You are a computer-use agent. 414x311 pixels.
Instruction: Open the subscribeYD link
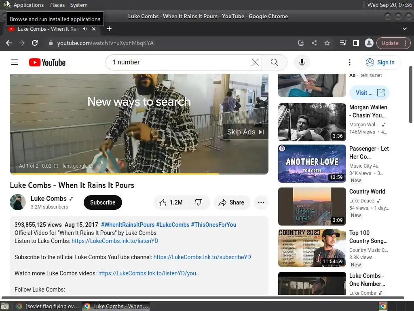(x=202, y=257)
